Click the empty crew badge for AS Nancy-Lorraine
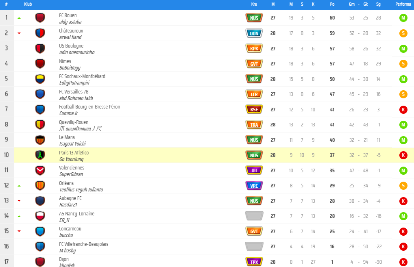Screen dimensions: 414x267 pos(254,216)
